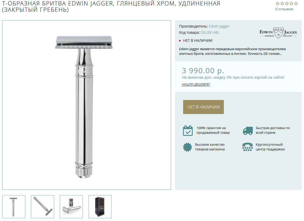Click the 3 990.00 р. price

pyautogui.click(x=203, y=71)
